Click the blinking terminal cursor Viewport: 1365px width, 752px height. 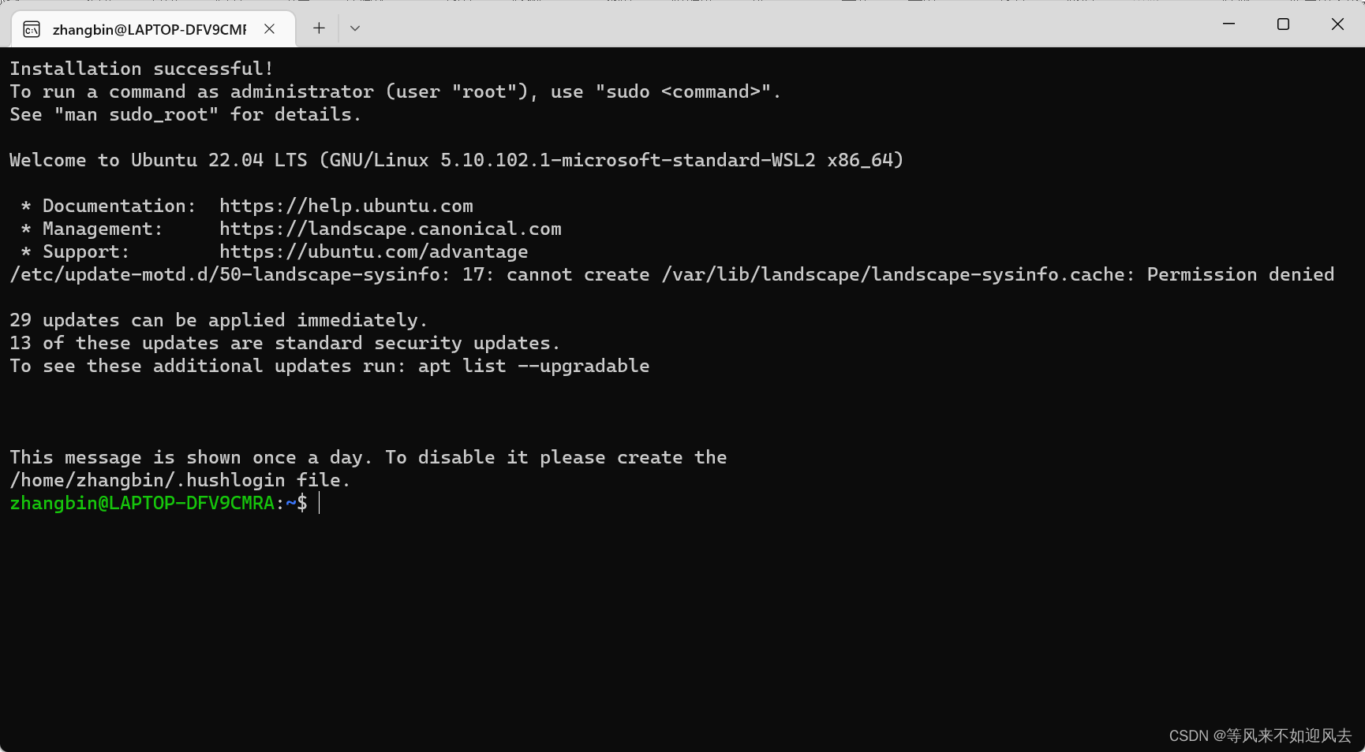pyautogui.click(x=319, y=503)
